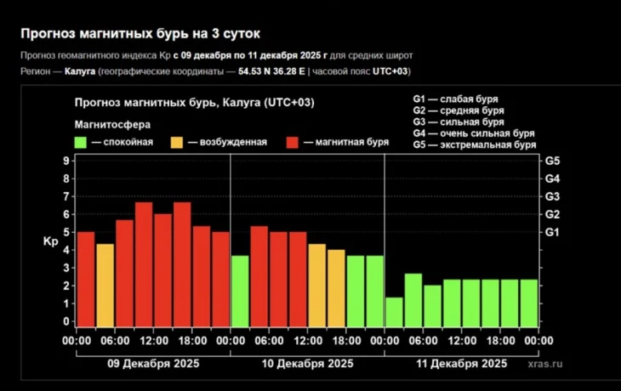Screen dimensions: 621x391
Task: Click the first red bar on 09 December
Action: click(86, 279)
